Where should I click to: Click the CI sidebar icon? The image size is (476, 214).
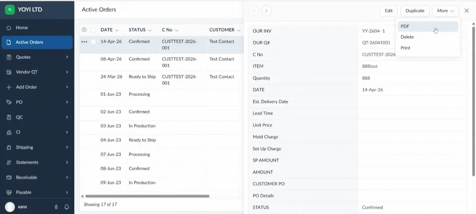tap(9, 132)
